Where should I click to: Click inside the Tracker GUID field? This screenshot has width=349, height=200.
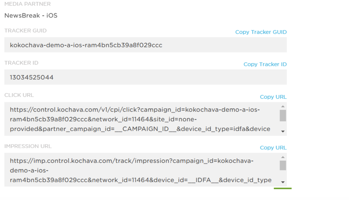click(x=145, y=45)
